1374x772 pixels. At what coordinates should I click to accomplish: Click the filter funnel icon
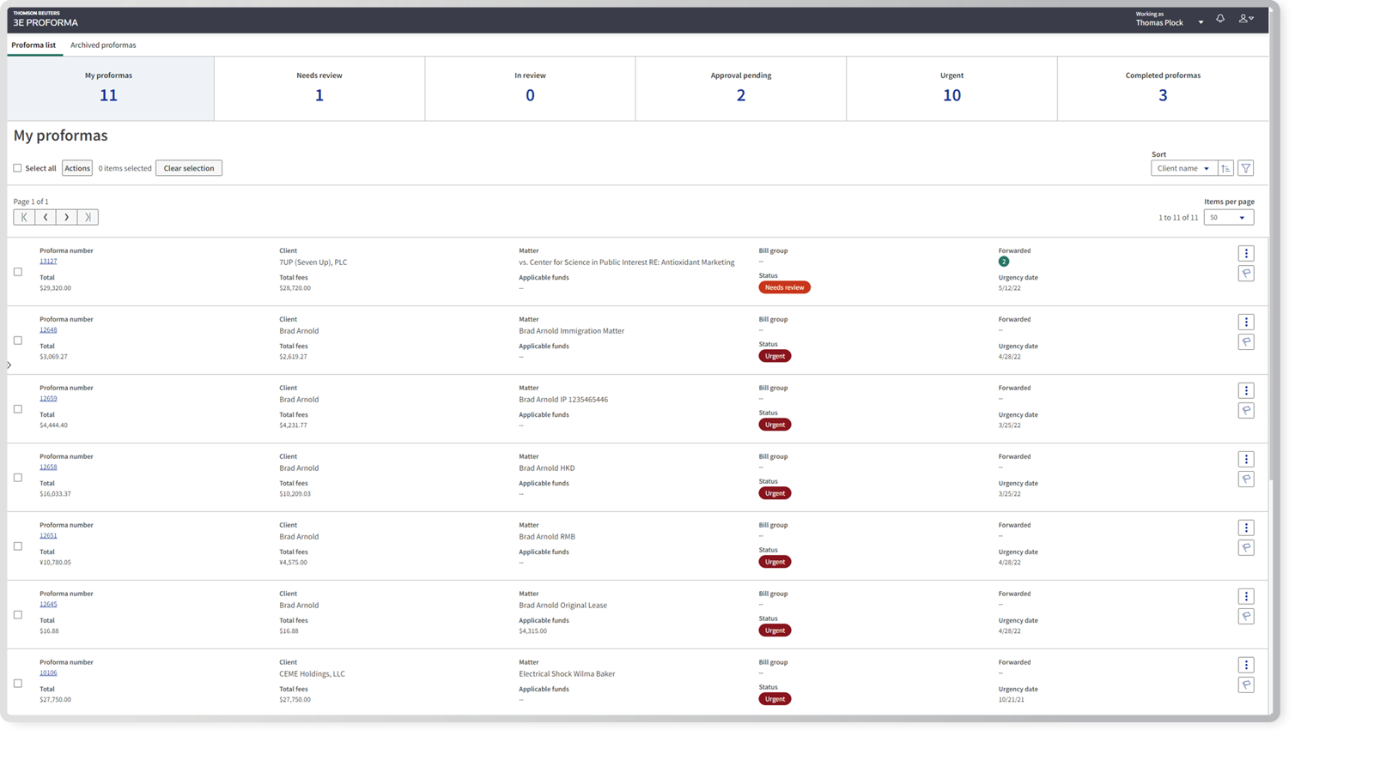click(x=1245, y=168)
